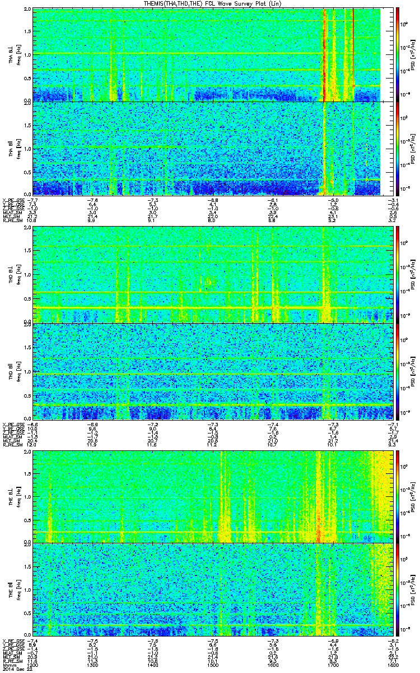Click the color bar beside the THD BL panel
Viewport: 420px width, 673px height.
coord(398,274)
